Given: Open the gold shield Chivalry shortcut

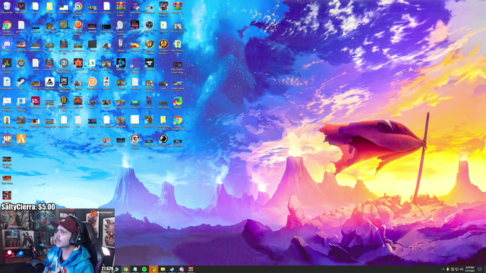Looking at the screenshot, I should point(64,101).
